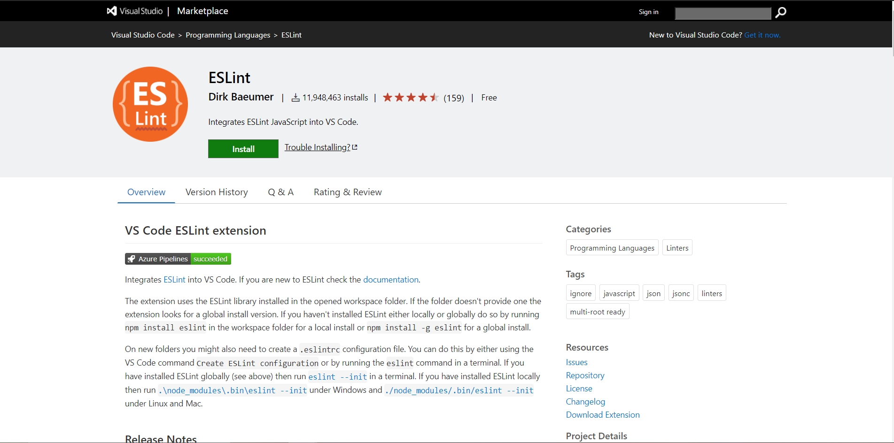Image resolution: width=894 pixels, height=443 pixels.
Task: Open the ESLint link in the description
Action: pos(174,280)
